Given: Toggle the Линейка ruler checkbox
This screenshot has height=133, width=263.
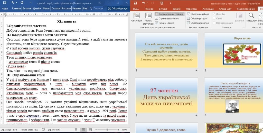Looking at the screenshot, I should [x=214, y=14].
